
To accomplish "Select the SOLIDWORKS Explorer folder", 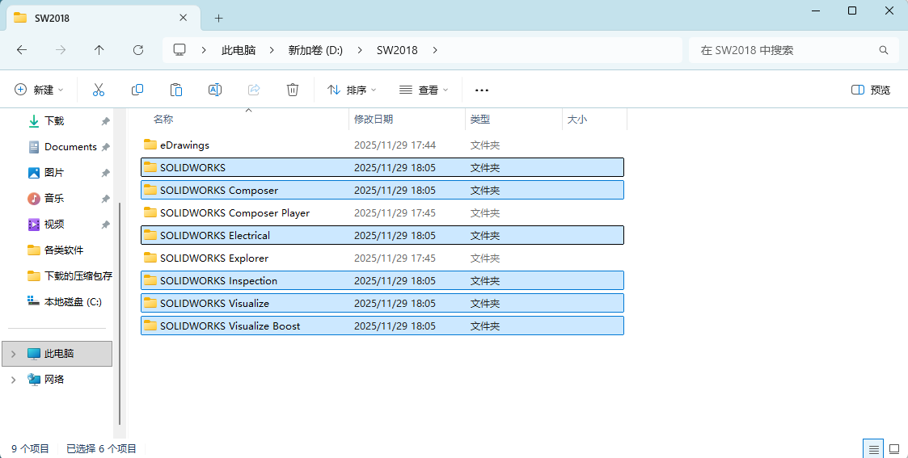I will [382, 258].
